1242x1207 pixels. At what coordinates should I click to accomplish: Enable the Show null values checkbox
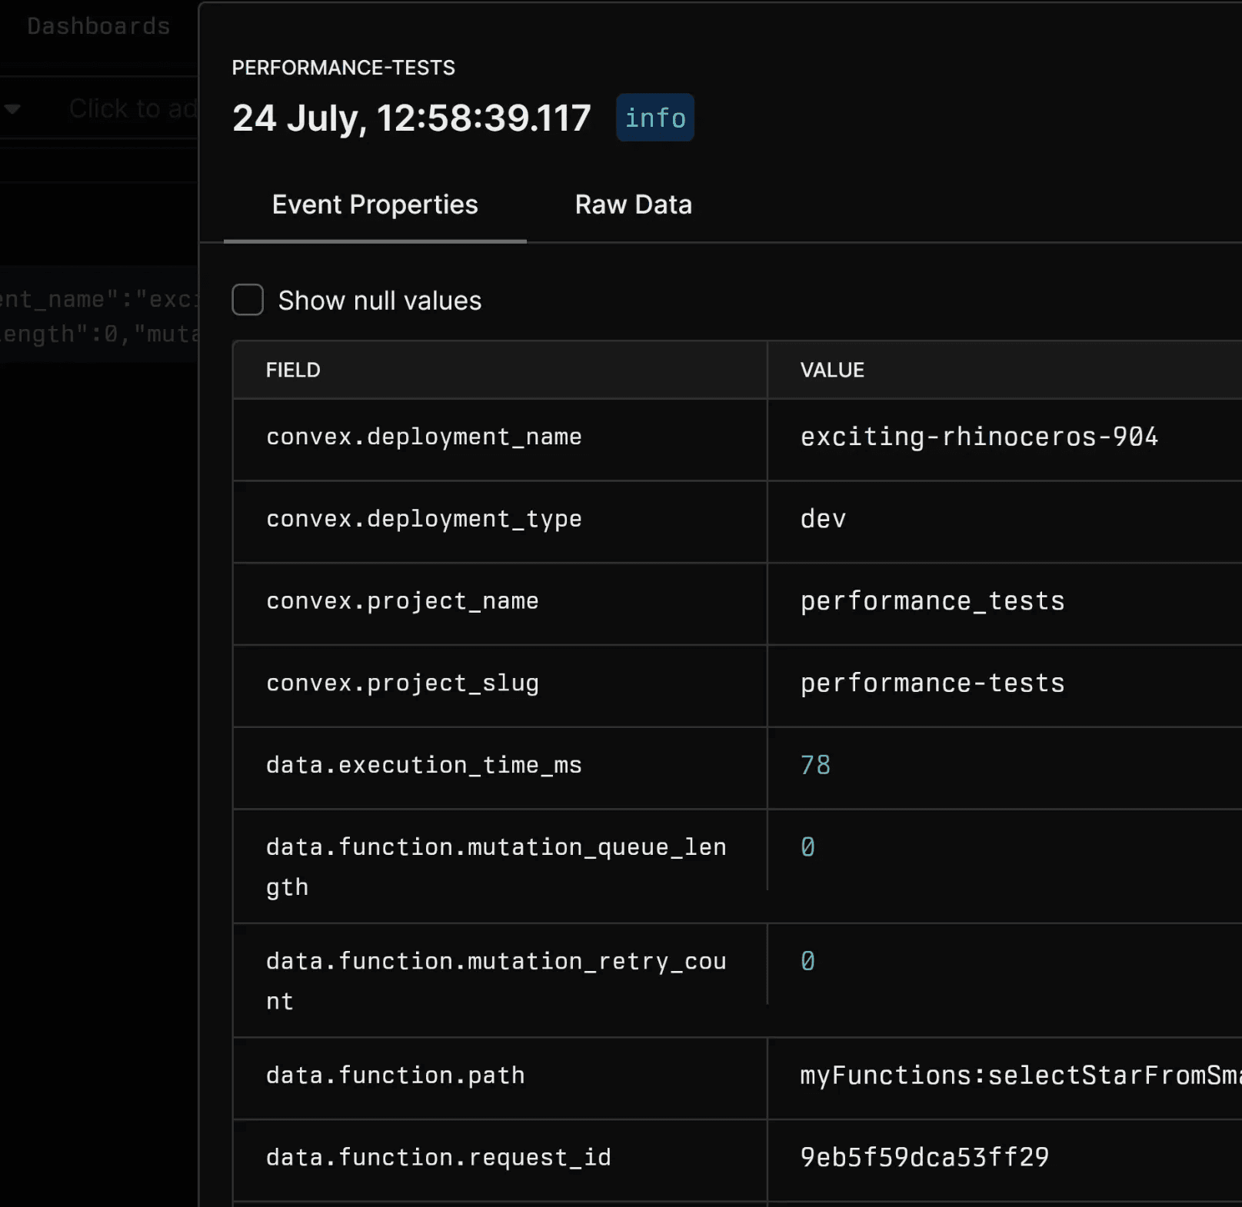pyautogui.click(x=248, y=300)
